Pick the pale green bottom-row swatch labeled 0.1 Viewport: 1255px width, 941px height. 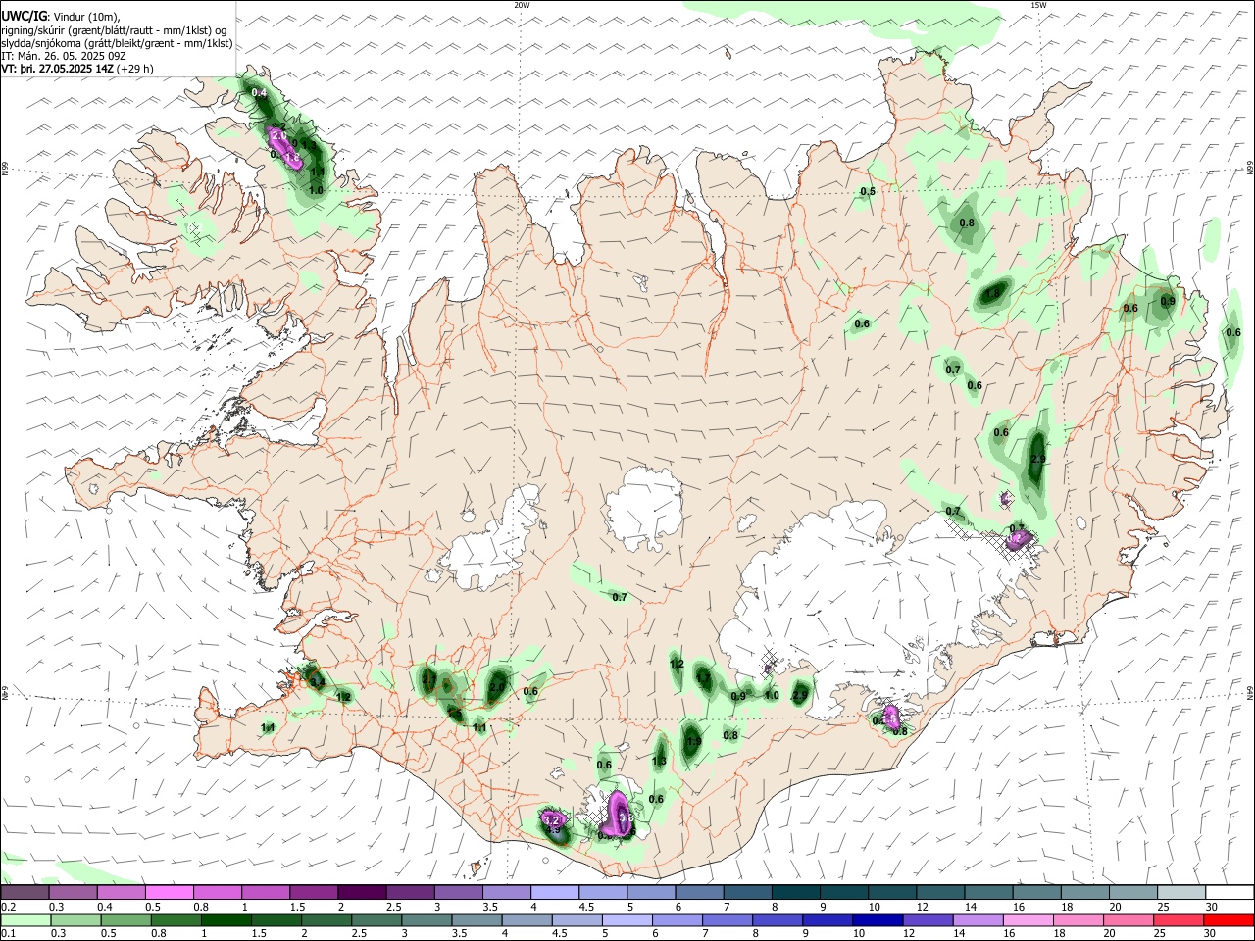[25, 920]
